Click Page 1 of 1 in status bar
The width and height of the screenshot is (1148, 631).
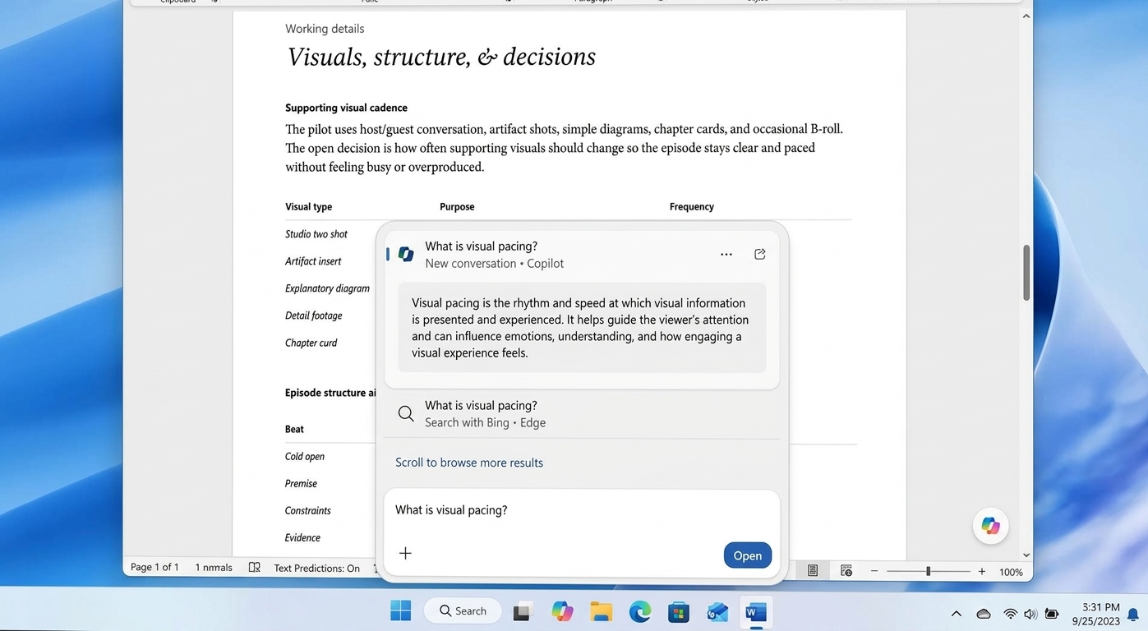[x=154, y=568]
